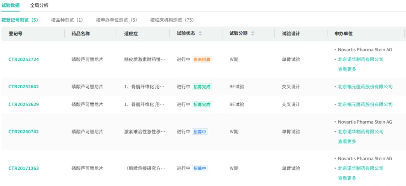Open trial CTR20240742 details
The height and width of the screenshot is (186, 406).
tap(24, 132)
